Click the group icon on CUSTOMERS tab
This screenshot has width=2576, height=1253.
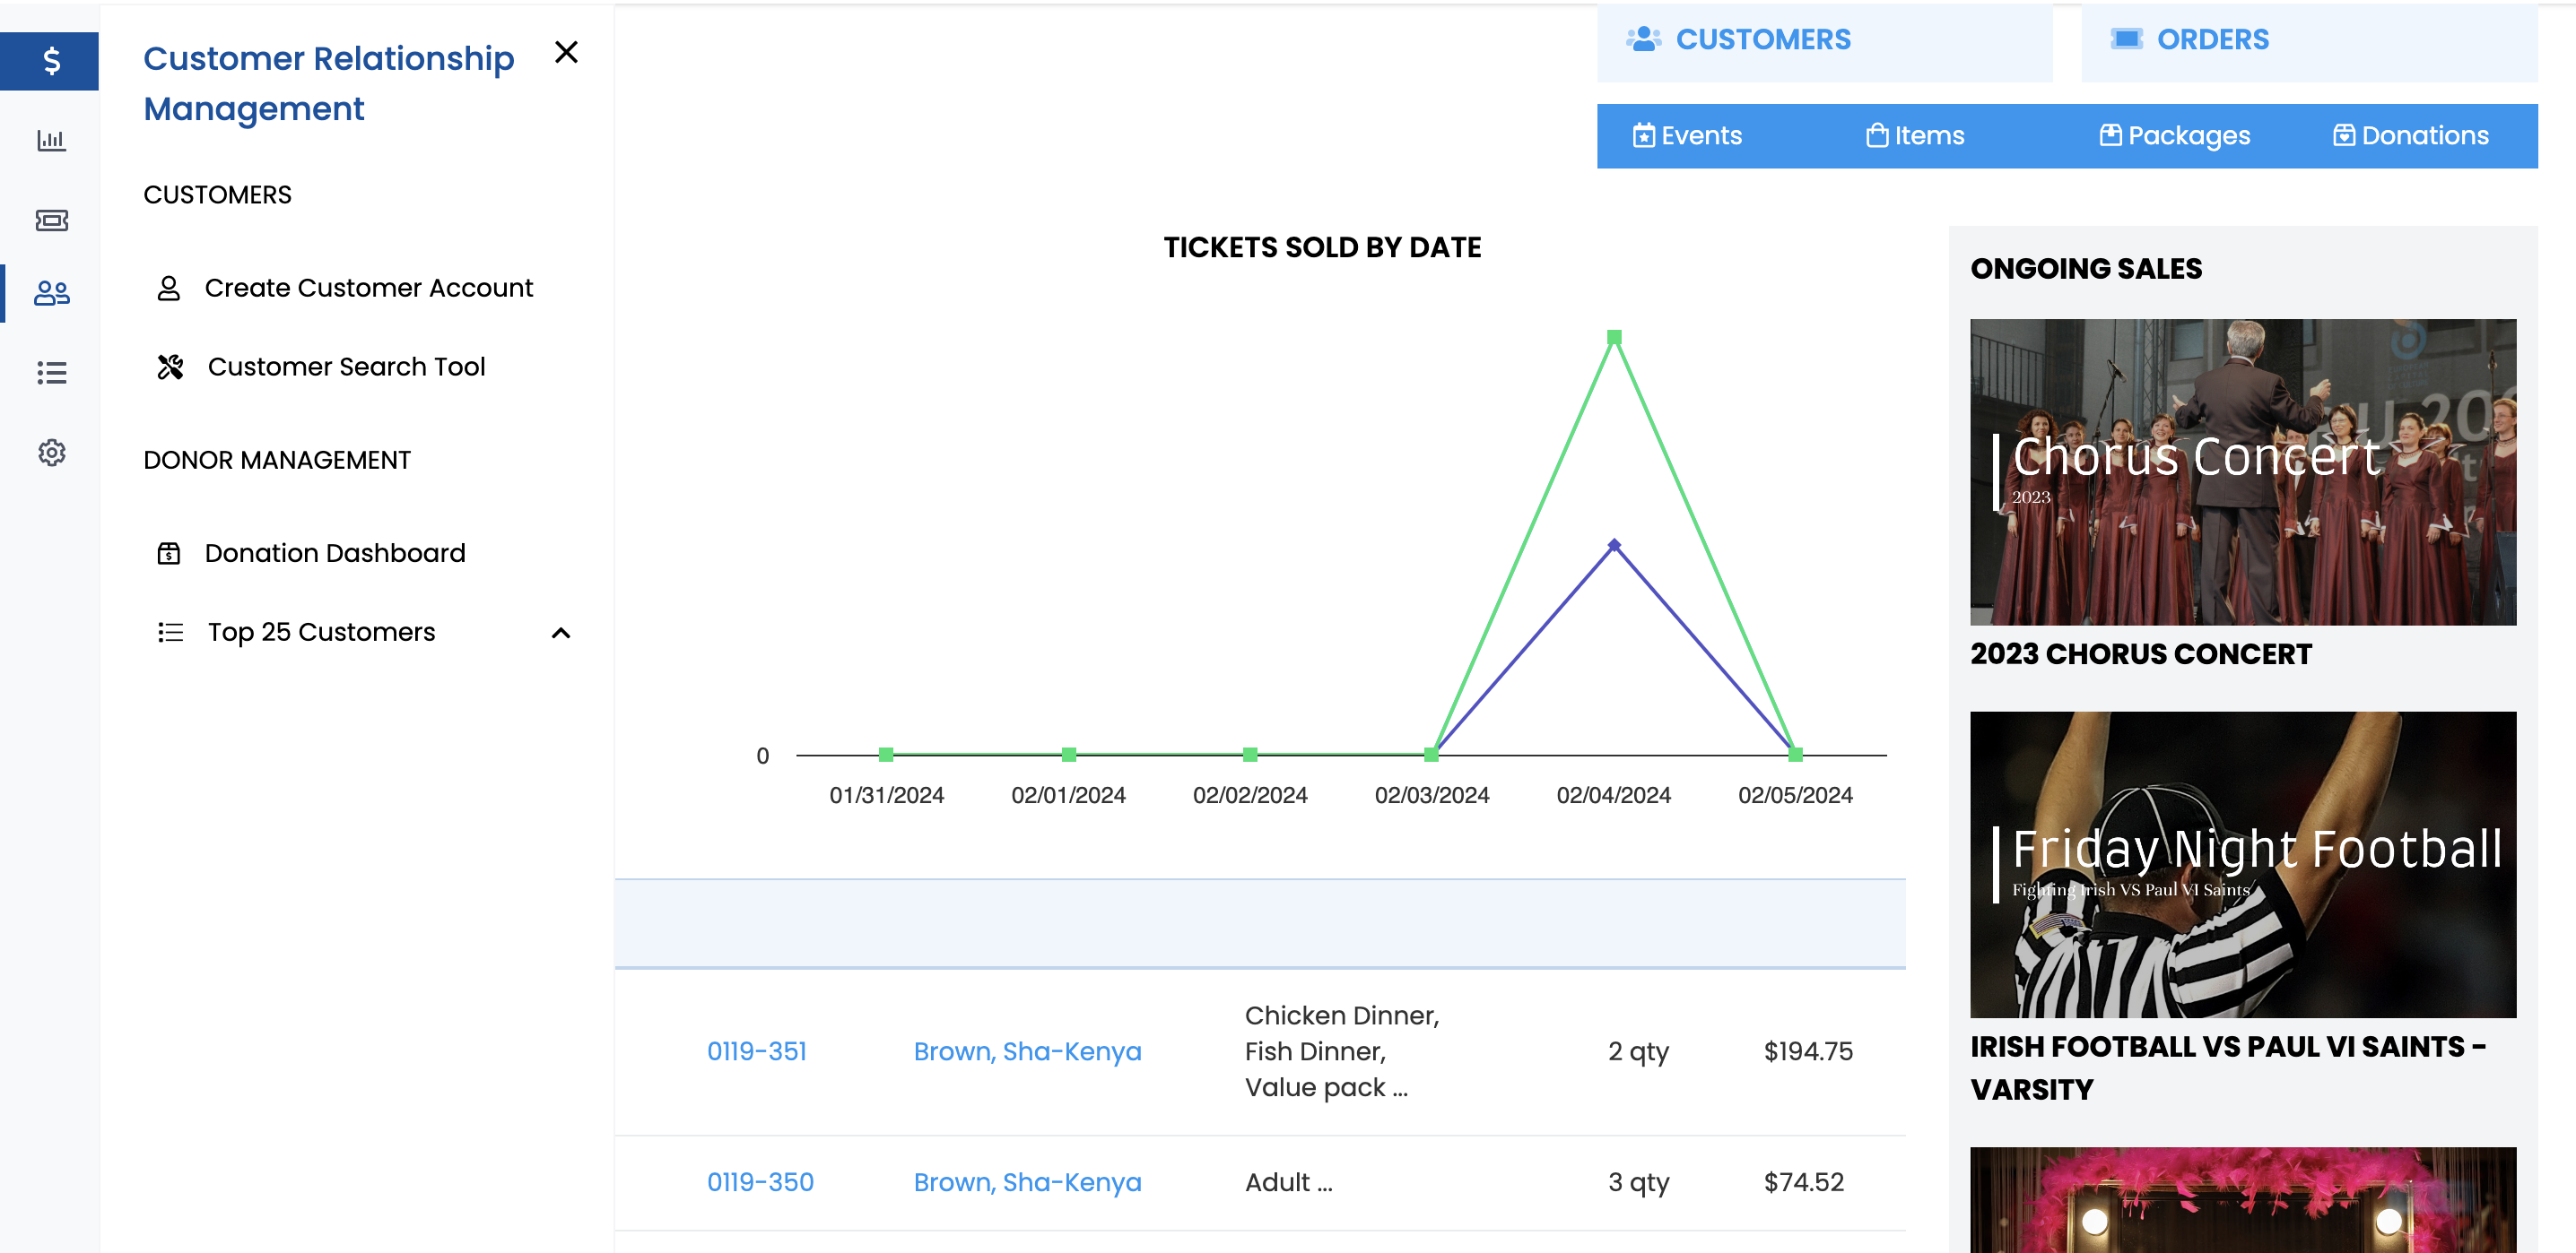click(1644, 39)
